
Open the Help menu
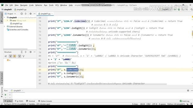71,5
